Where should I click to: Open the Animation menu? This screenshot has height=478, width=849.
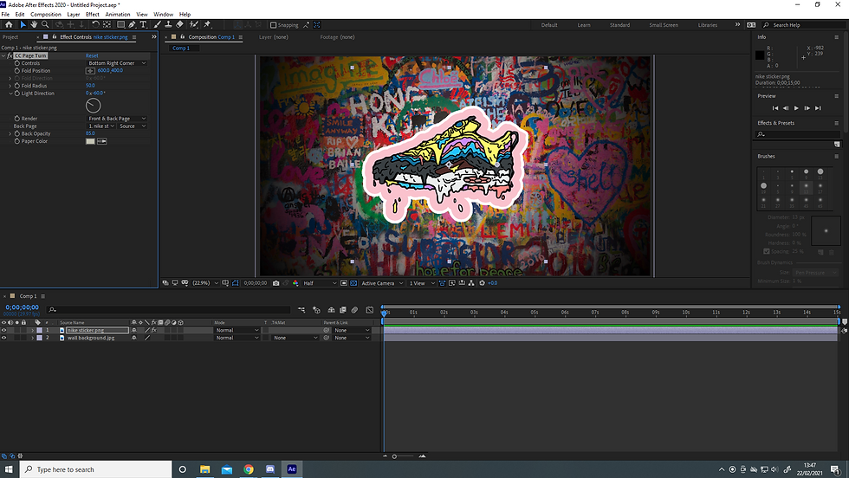coord(118,15)
